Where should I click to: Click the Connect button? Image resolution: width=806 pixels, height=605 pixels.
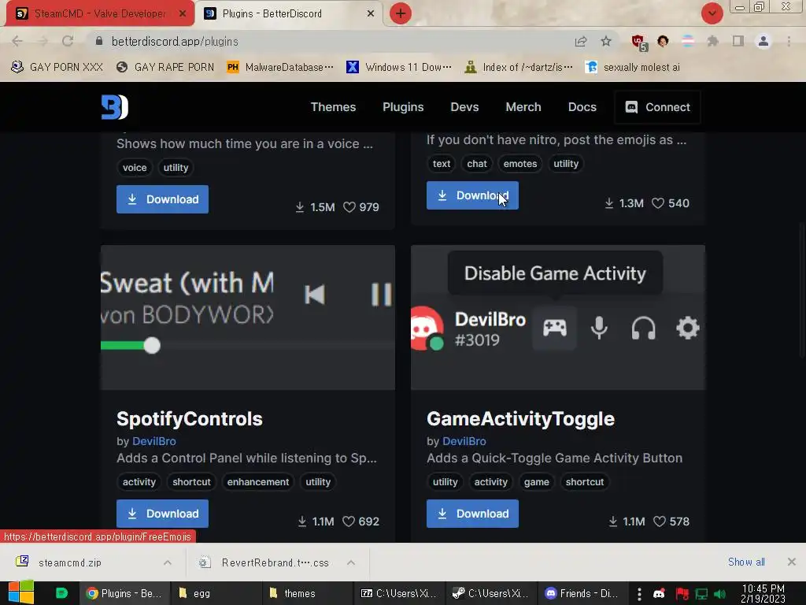657,107
